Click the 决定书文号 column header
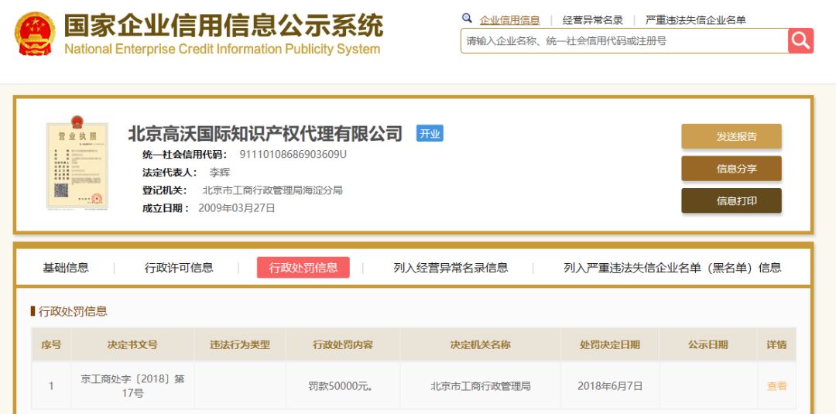Viewport: 836px width, 414px height. [133, 344]
